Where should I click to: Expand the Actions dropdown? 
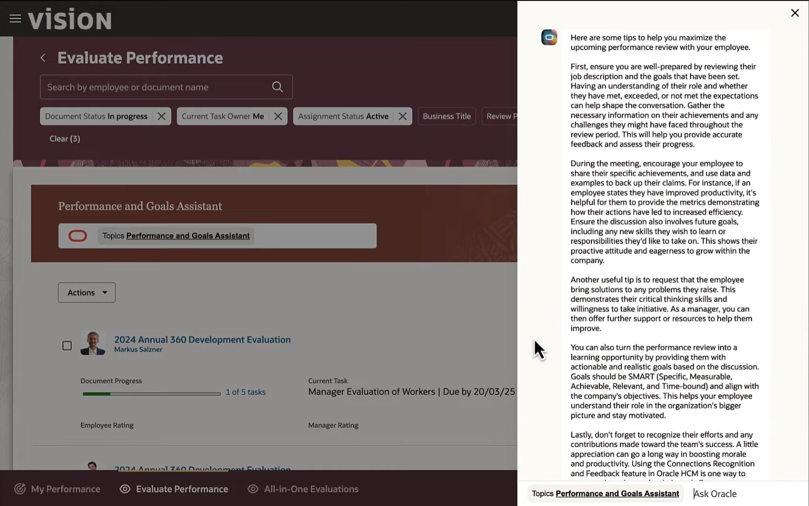[x=87, y=292]
